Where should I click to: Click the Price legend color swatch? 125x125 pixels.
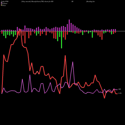coord(1,5)
